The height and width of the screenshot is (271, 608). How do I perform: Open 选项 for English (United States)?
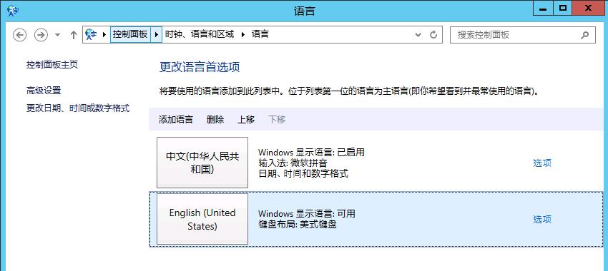pos(542,220)
